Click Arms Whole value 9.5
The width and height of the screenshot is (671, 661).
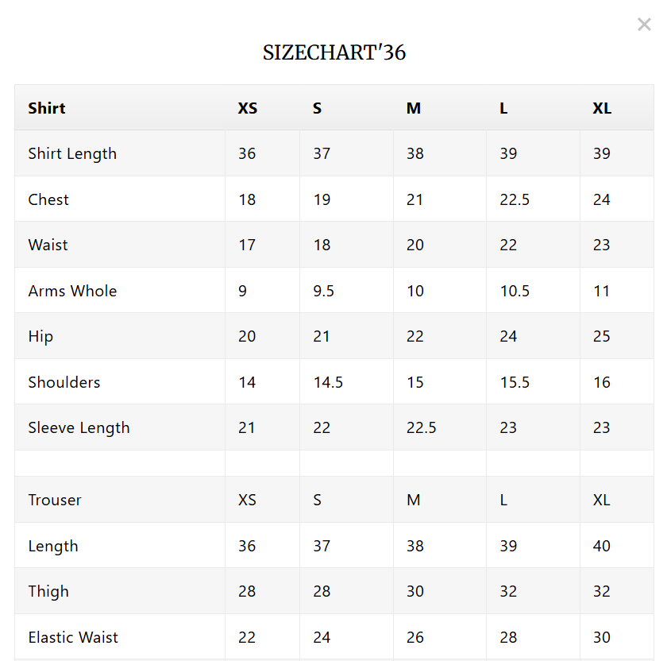(323, 291)
